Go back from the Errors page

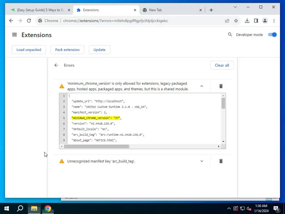coord(56,65)
